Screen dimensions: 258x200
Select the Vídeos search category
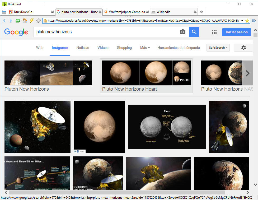[x=103, y=48]
